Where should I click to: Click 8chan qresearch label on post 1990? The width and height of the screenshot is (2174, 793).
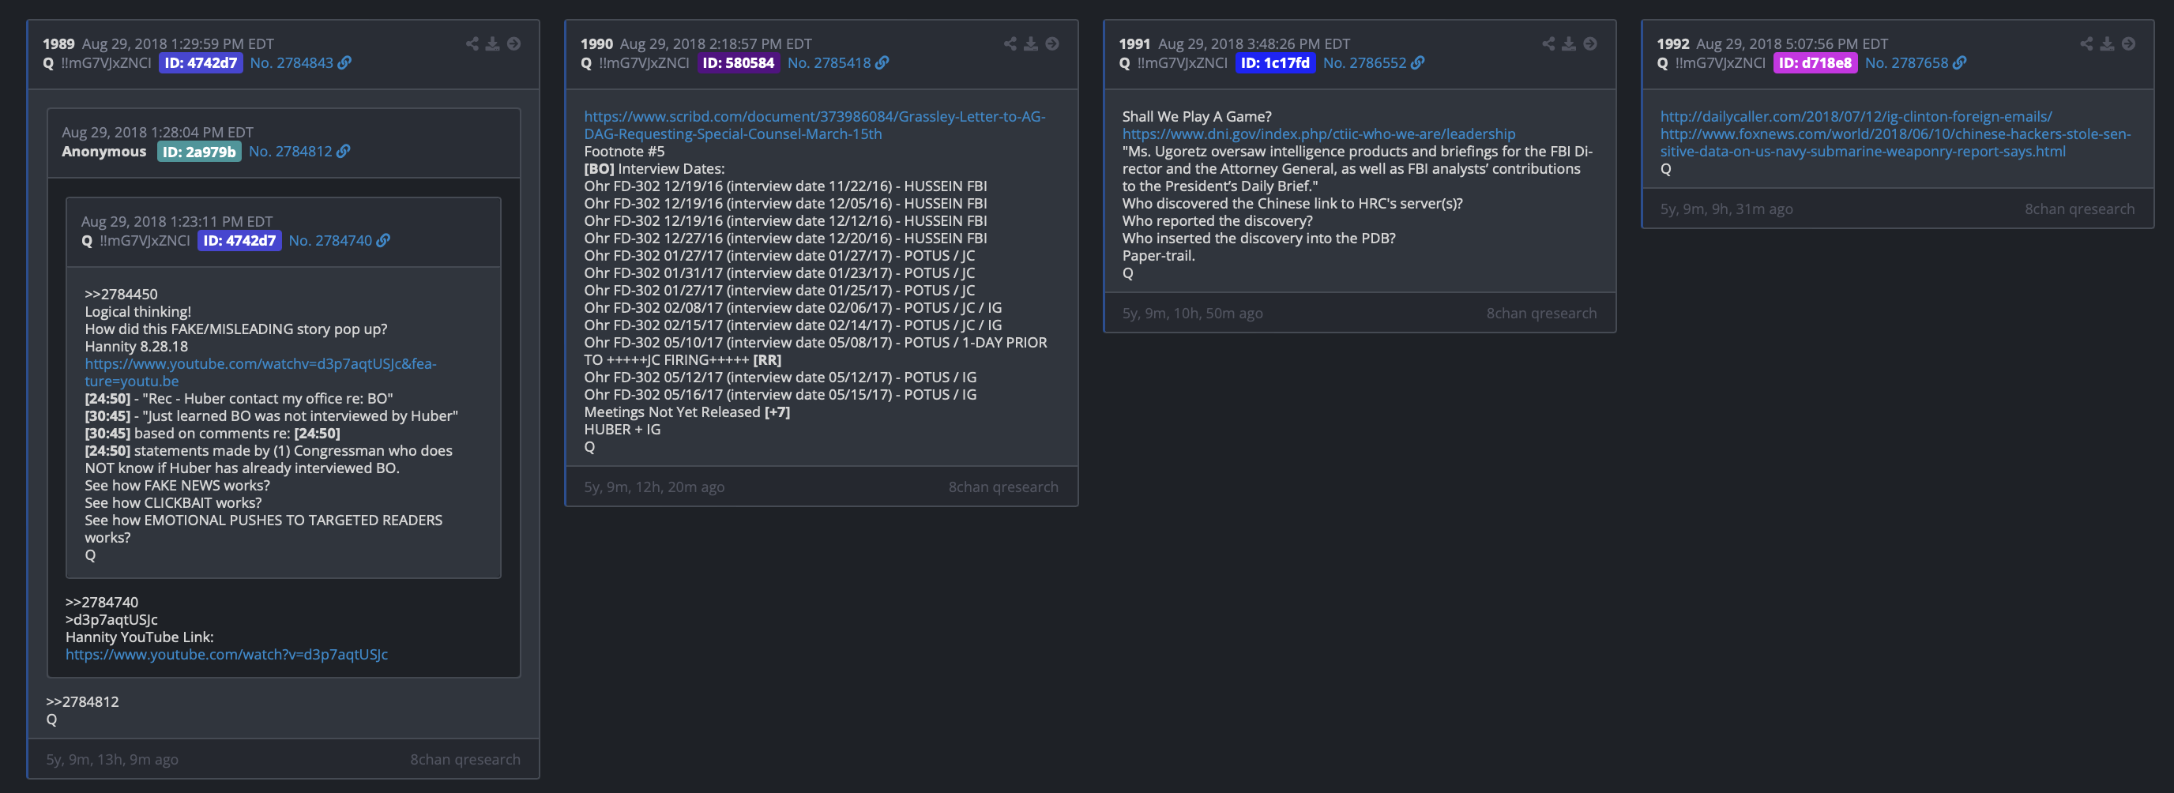tap(1002, 487)
